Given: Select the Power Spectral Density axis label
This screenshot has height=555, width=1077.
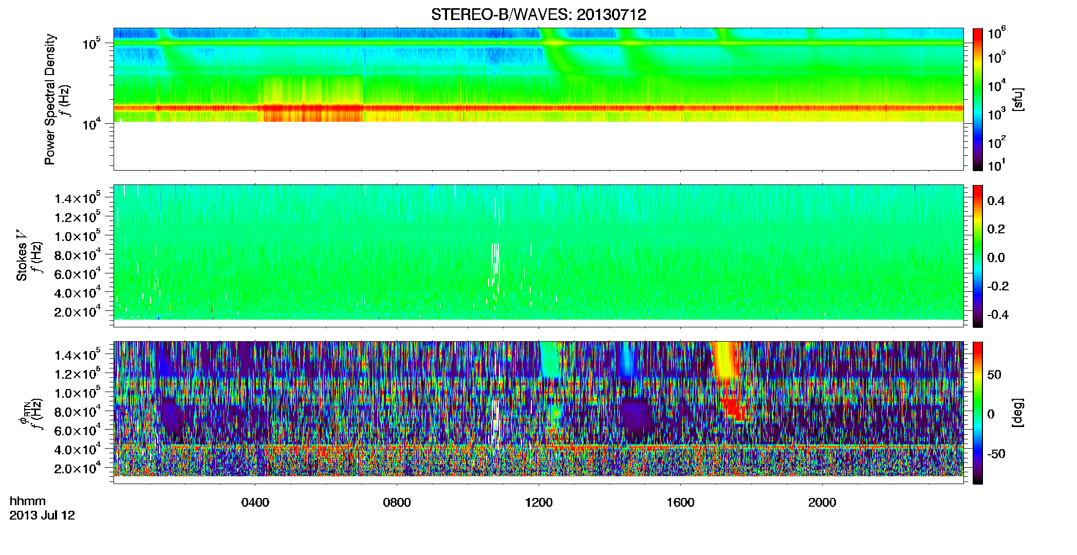Looking at the screenshot, I should tap(50, 99).
